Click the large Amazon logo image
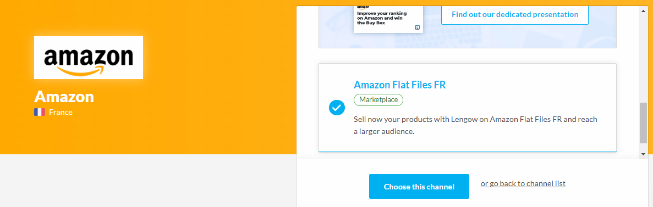Viewport: 653px width, 207px height. coord(88,57)
